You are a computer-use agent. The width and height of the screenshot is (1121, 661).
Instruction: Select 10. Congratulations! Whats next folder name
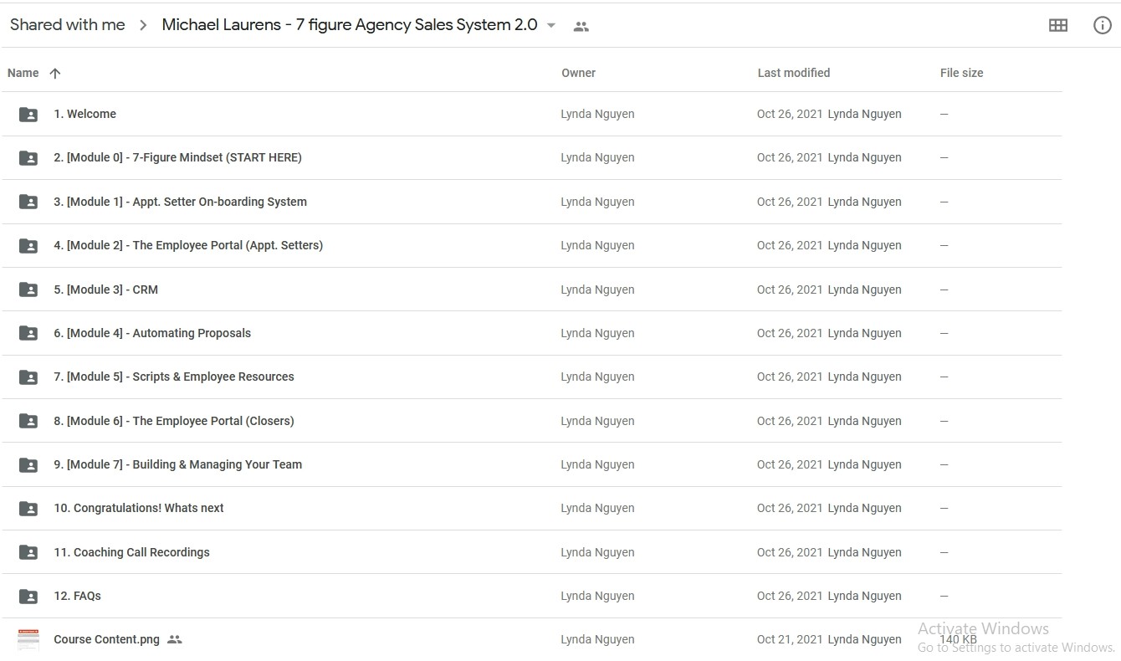(139, 508)
